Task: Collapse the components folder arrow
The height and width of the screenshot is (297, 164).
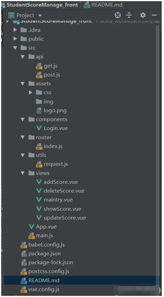Action: click(23, 120)
